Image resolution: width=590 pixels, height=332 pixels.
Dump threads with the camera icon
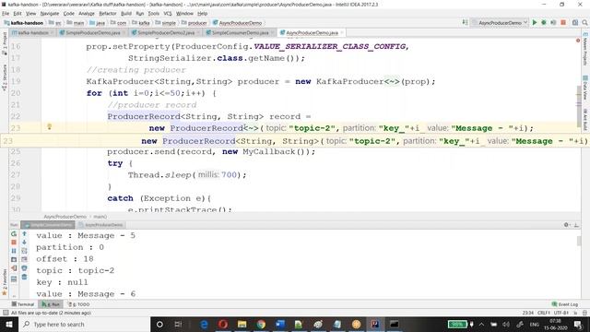click(14, 259)
